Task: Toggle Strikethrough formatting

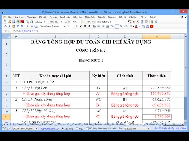Action: coord(89,26)
